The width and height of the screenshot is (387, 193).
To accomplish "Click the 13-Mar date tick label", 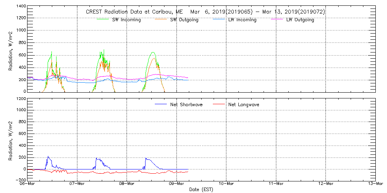I will [375, 184].
